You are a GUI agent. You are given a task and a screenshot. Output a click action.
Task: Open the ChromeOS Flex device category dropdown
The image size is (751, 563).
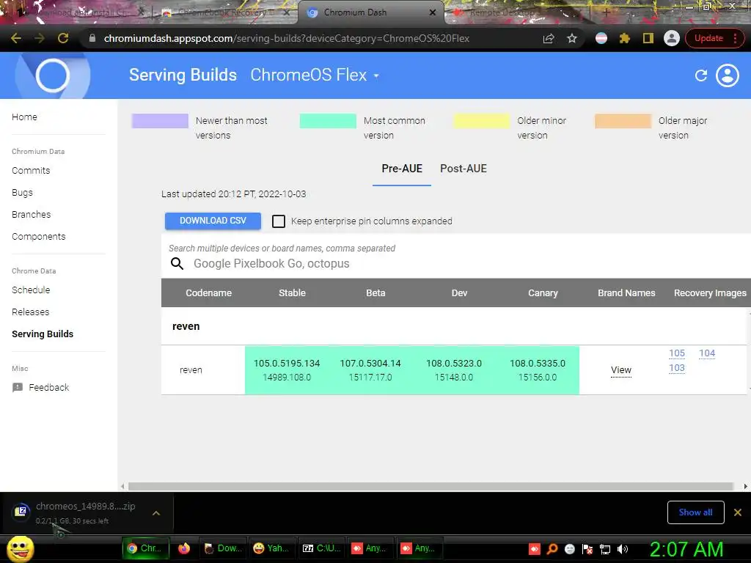[x=315, y=76]
